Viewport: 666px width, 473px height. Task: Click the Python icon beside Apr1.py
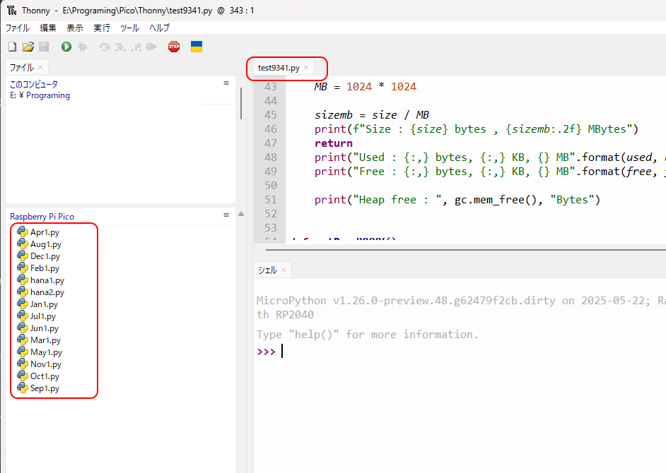tap(23, 232)
